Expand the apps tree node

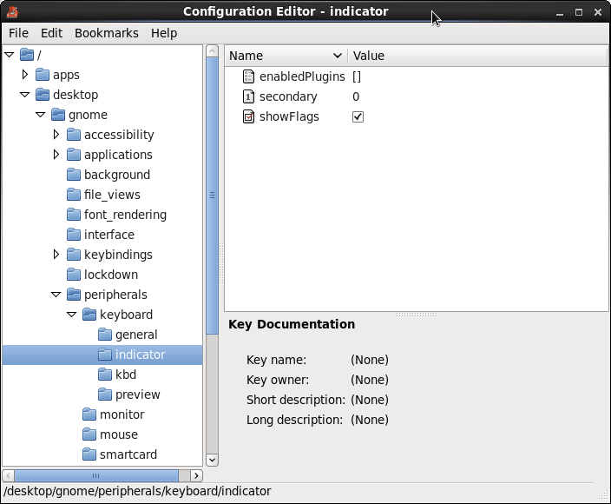point(25,75)
